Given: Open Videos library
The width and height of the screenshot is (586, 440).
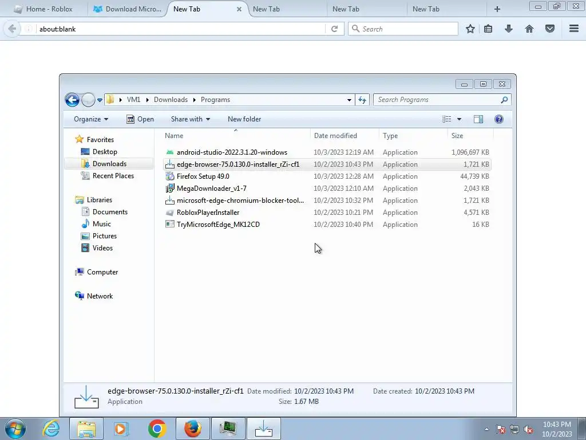Looking at the screenshot, I should [102, 247].
